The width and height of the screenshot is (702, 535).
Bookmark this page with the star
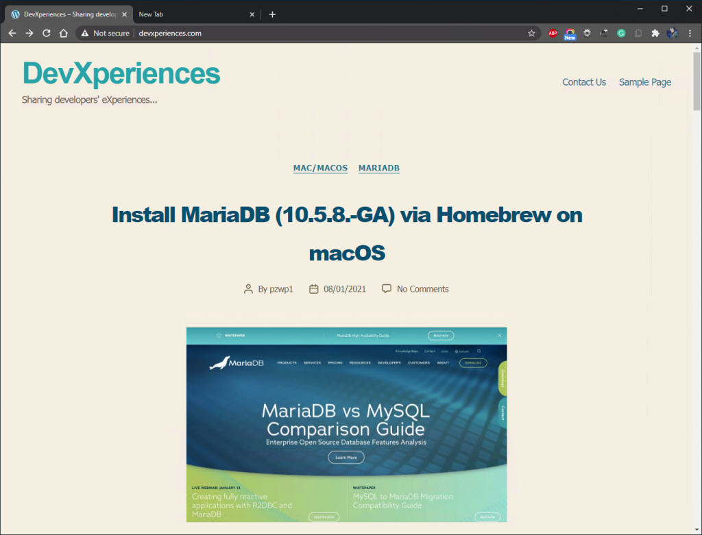pos(531,33)
